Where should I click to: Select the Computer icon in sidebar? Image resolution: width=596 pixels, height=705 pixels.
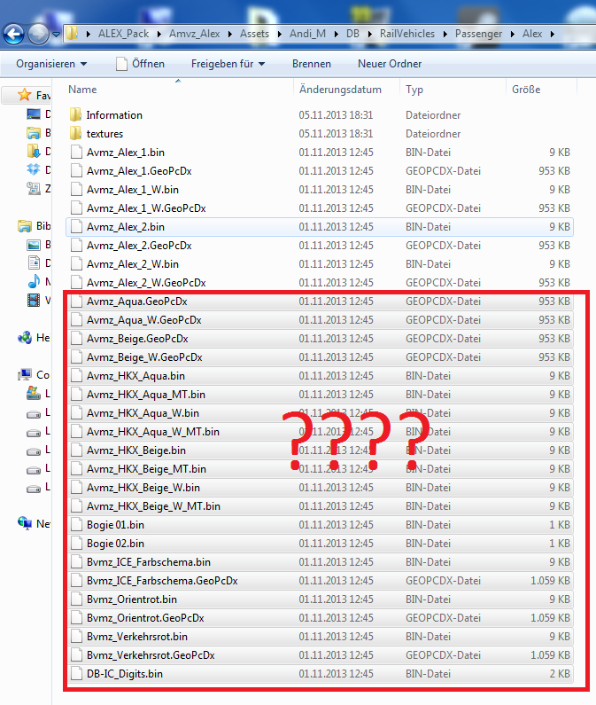24,374
